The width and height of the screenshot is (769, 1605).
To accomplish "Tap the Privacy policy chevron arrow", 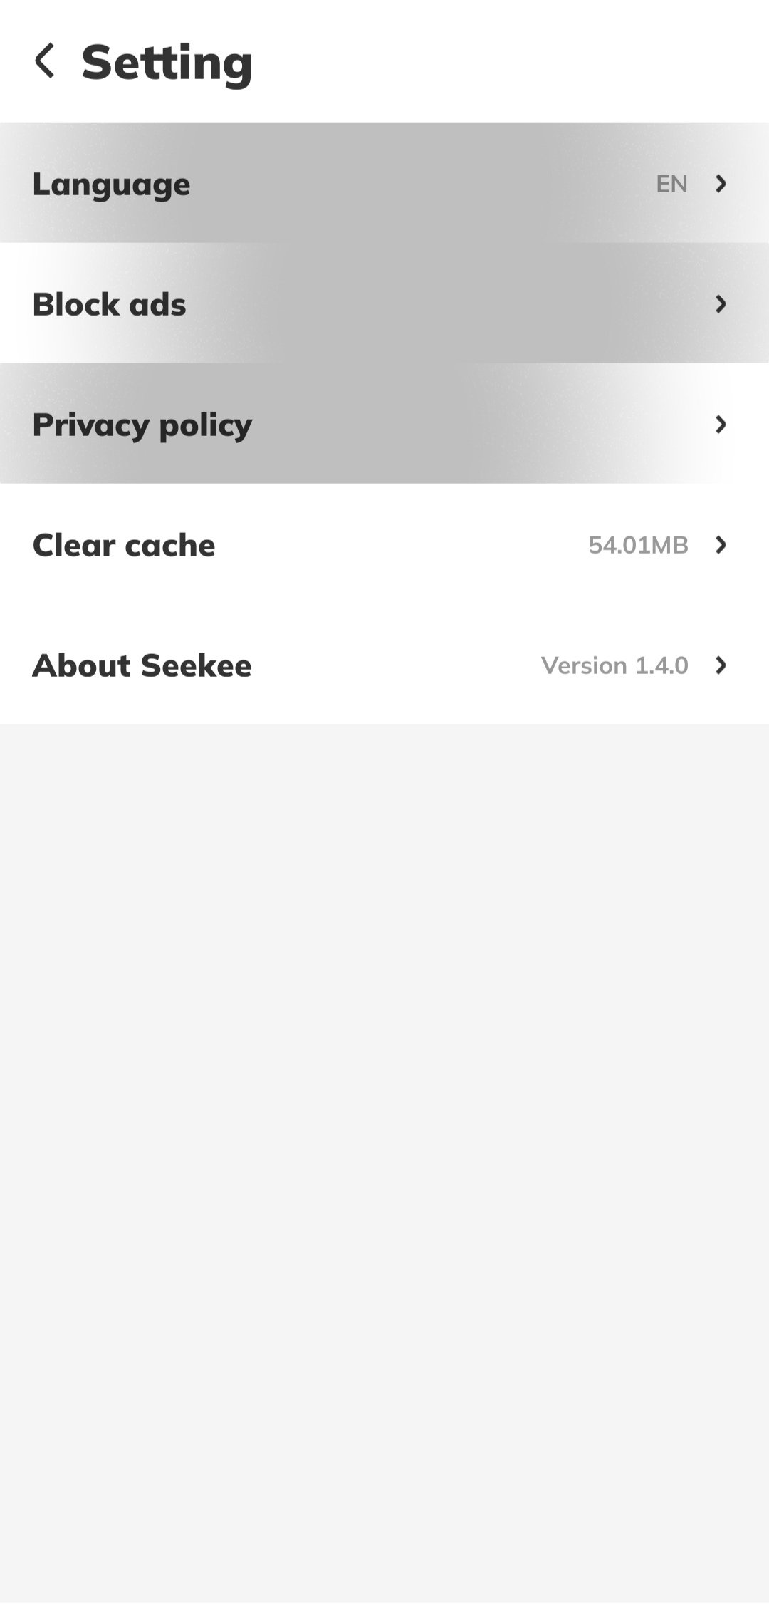I will [x=721, y=425].
